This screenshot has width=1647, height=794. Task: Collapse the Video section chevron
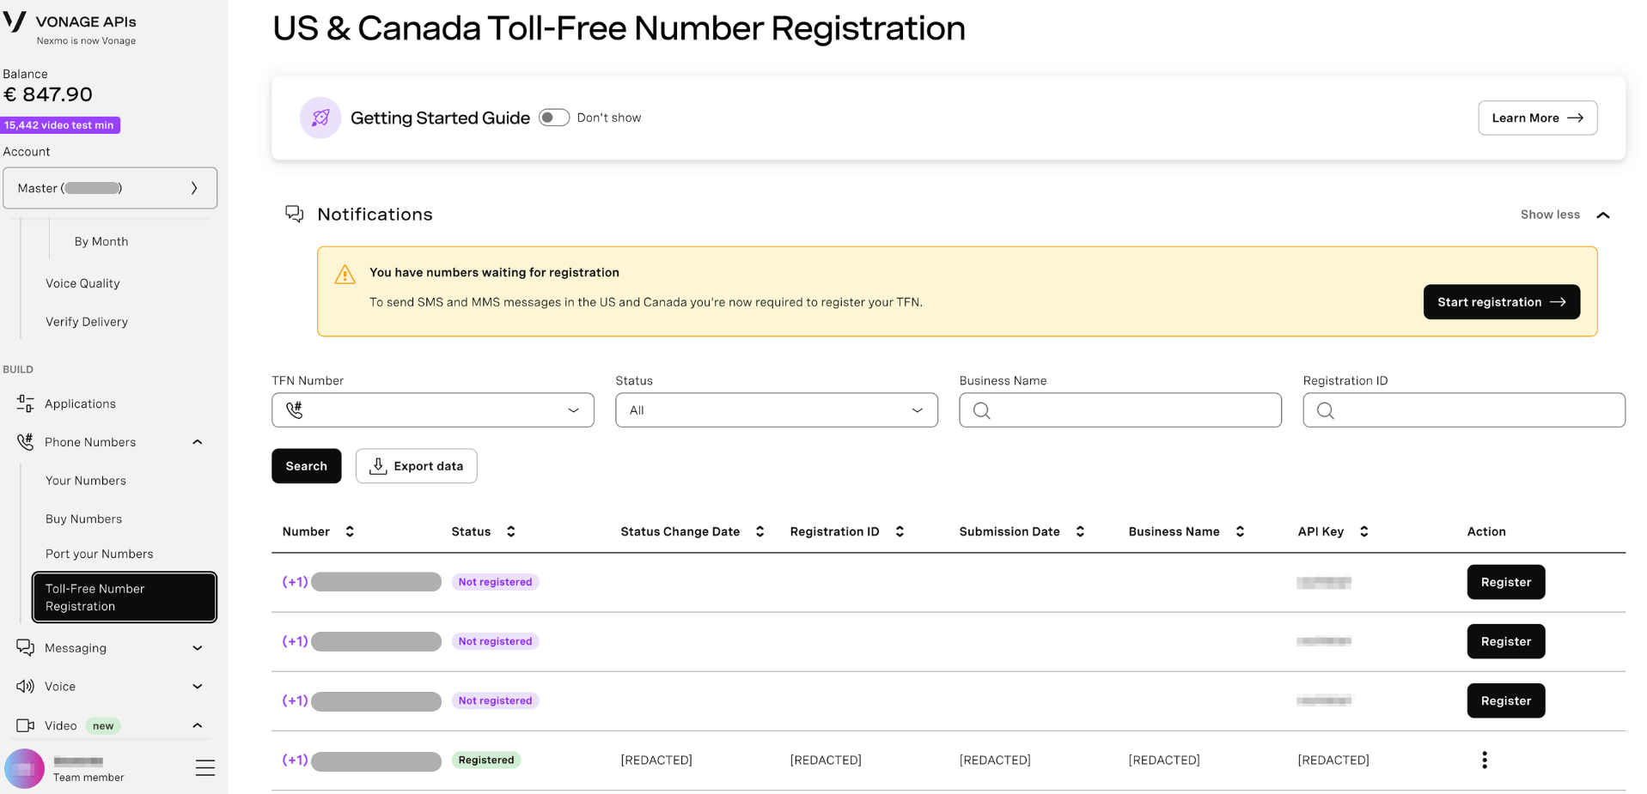click(198, 725)
